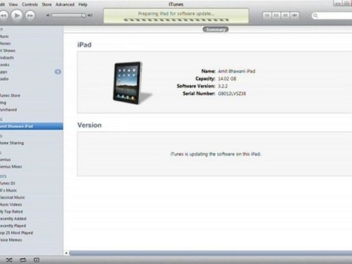Click the volume slider knob
Image resolution: width=352 pixels, height=264 pixels.
pyautogui.click(x=84, y=15)
